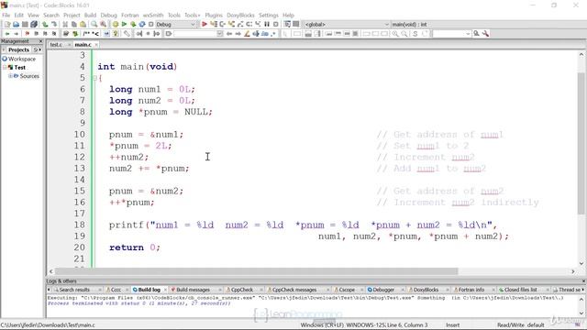
Task: Click the debugger Step into icon
Action: 231,25
